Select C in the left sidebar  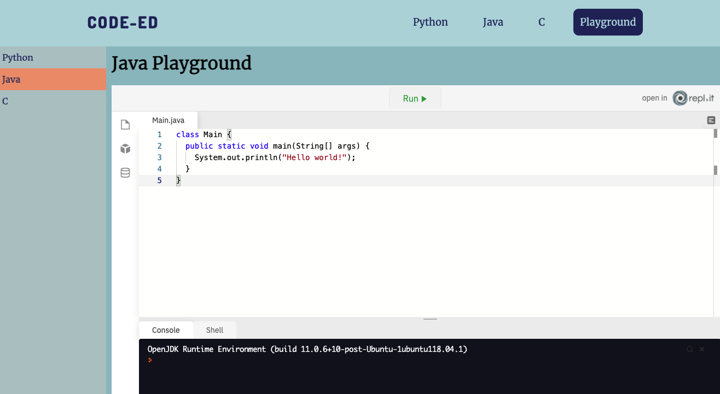click(5, 101)
